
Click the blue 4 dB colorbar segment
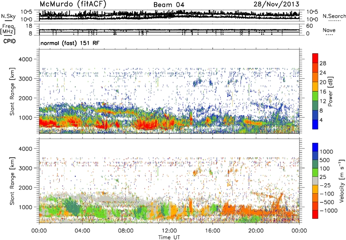tap(315, 124)
